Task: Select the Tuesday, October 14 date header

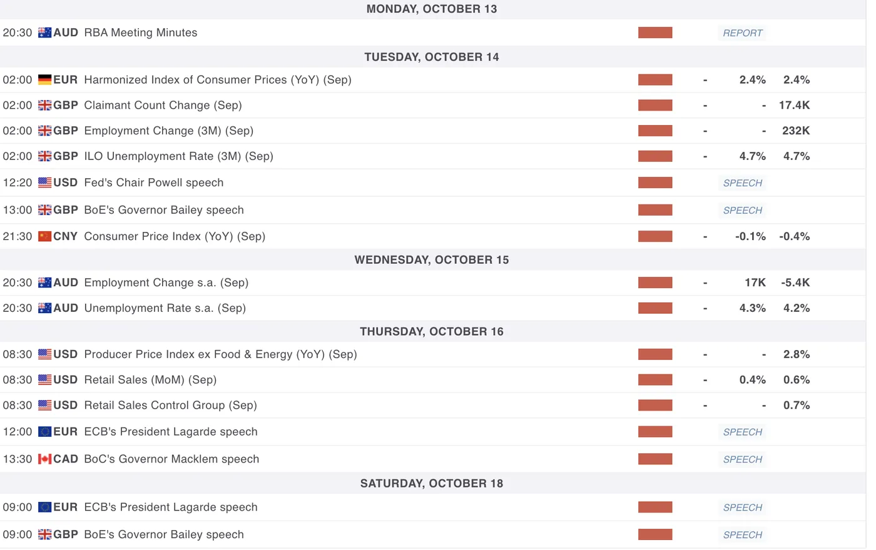Action: click(432, 57)
